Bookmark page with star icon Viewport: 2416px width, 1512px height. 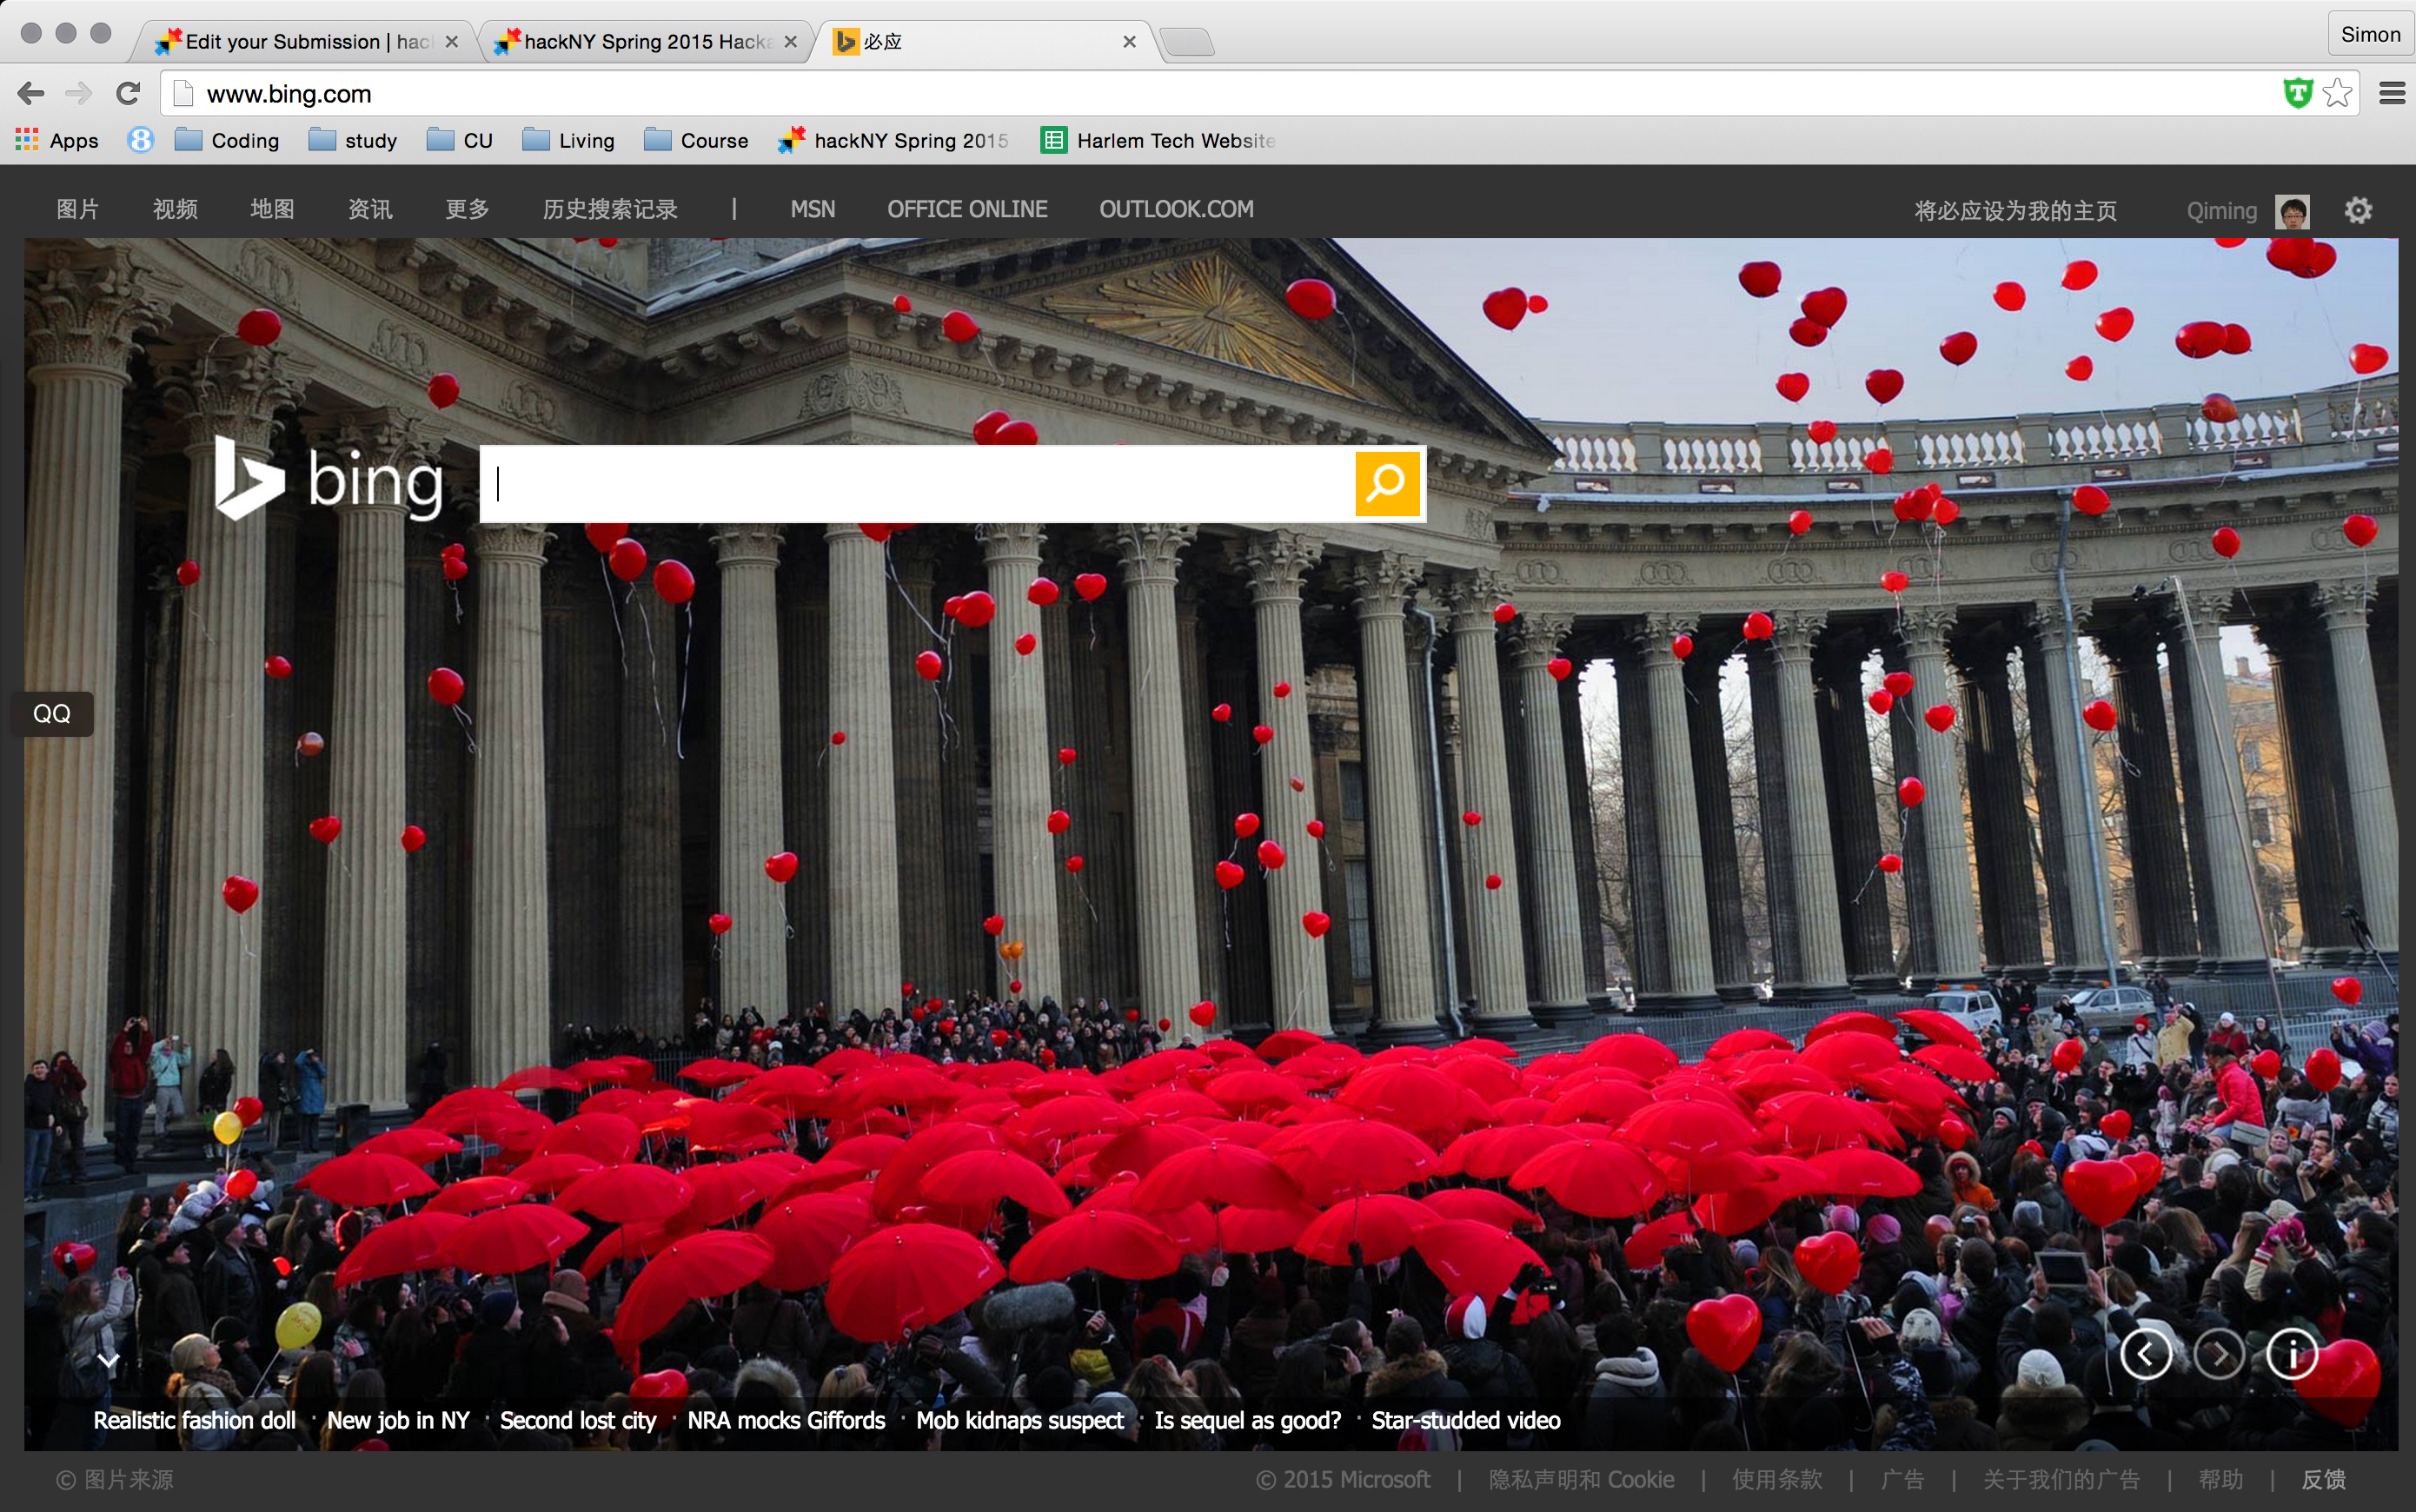(x=2337, y=93)
